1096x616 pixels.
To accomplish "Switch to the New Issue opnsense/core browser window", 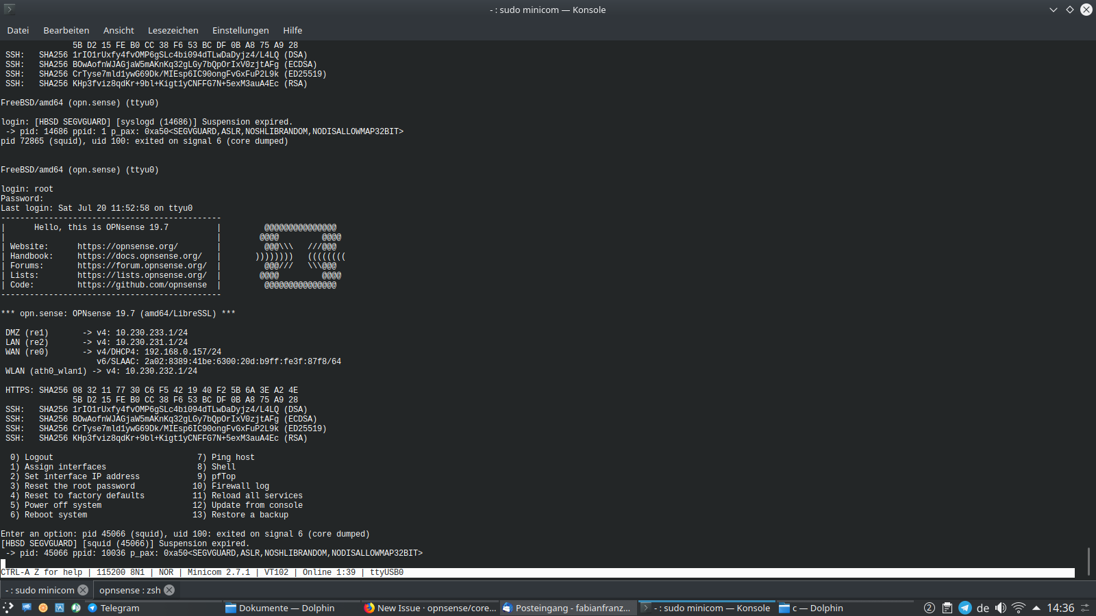I will (x=429, y=608).
